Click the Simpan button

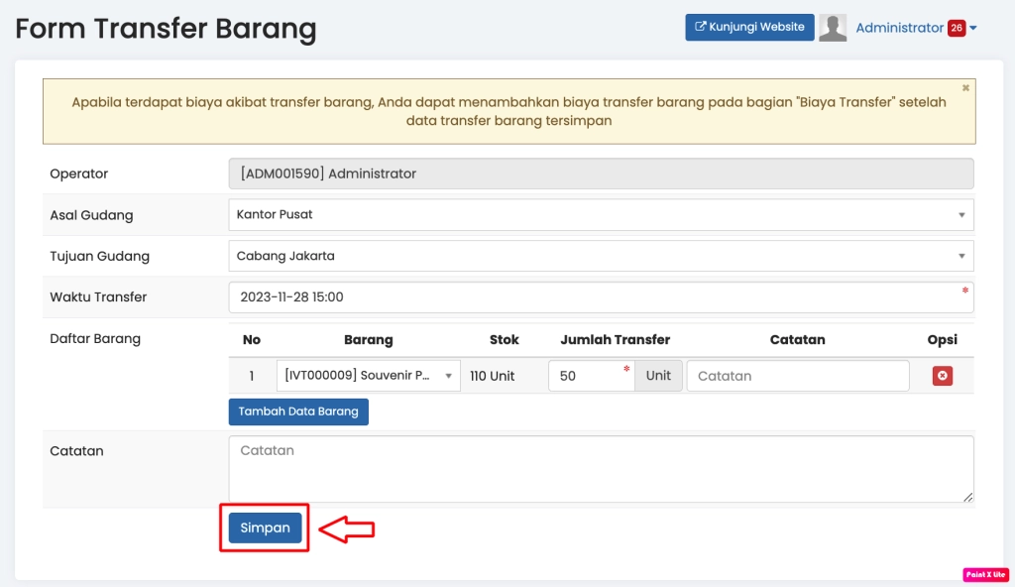pyautogui.click(x=265, y=528)
